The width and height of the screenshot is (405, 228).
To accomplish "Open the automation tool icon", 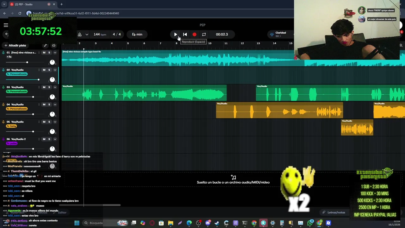I will point(45,46).
